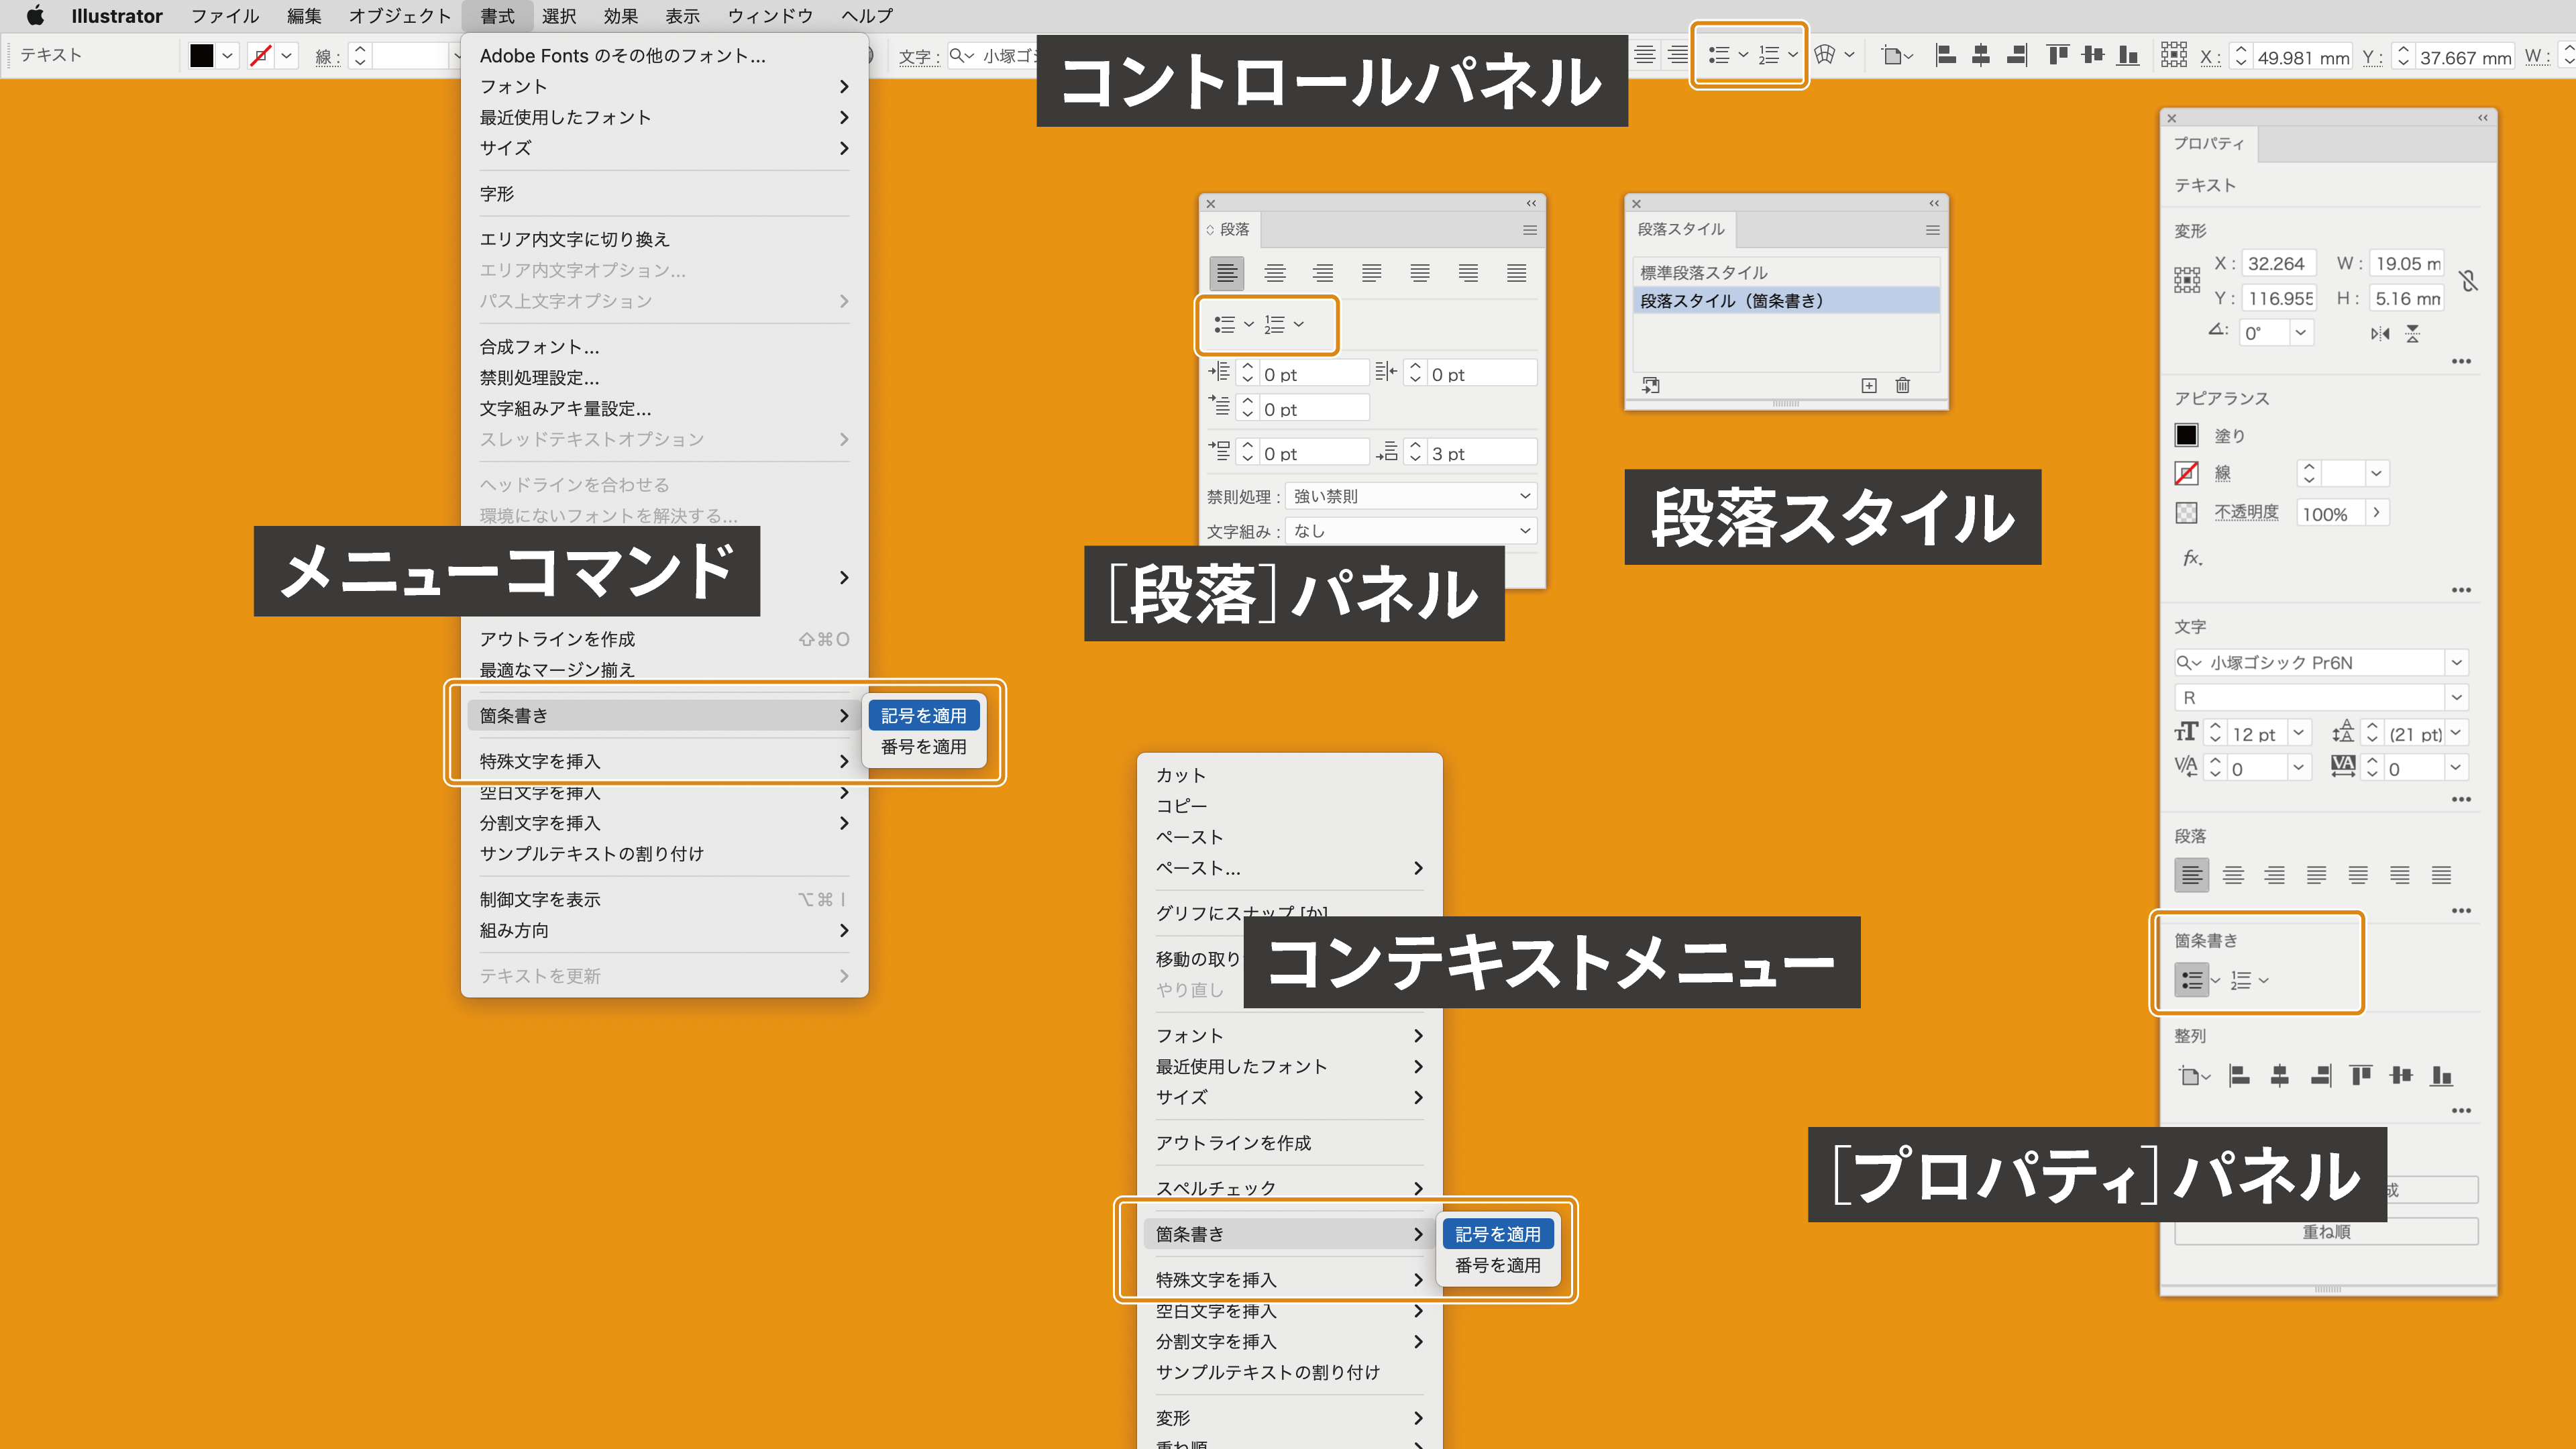Open the leading (21 pt) dropdown
The image size is (2576, 1449).
click(2456, 733)
